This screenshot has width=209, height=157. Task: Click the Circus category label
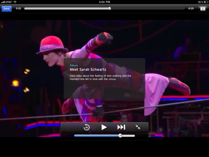coord(74,65)
